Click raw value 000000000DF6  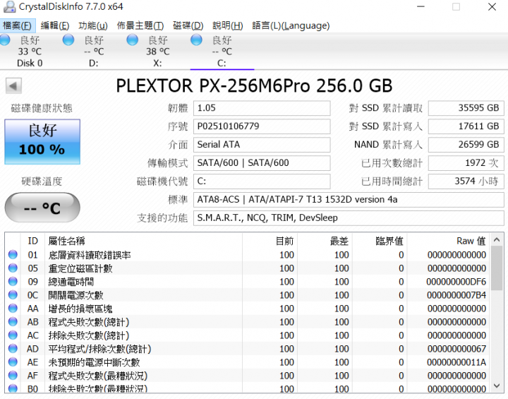[456, 282]
